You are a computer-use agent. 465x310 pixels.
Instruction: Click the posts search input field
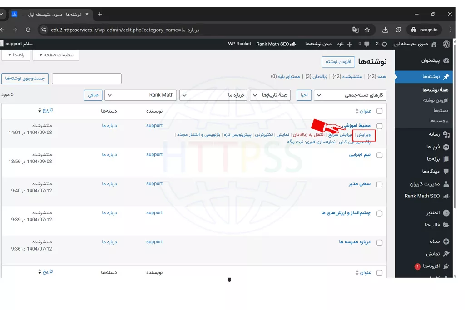(87, 79)
